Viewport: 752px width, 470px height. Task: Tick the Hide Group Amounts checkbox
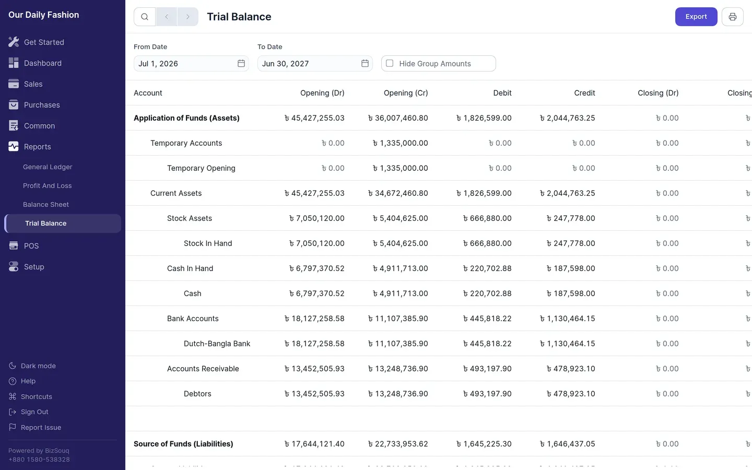(x=390, y=63)
